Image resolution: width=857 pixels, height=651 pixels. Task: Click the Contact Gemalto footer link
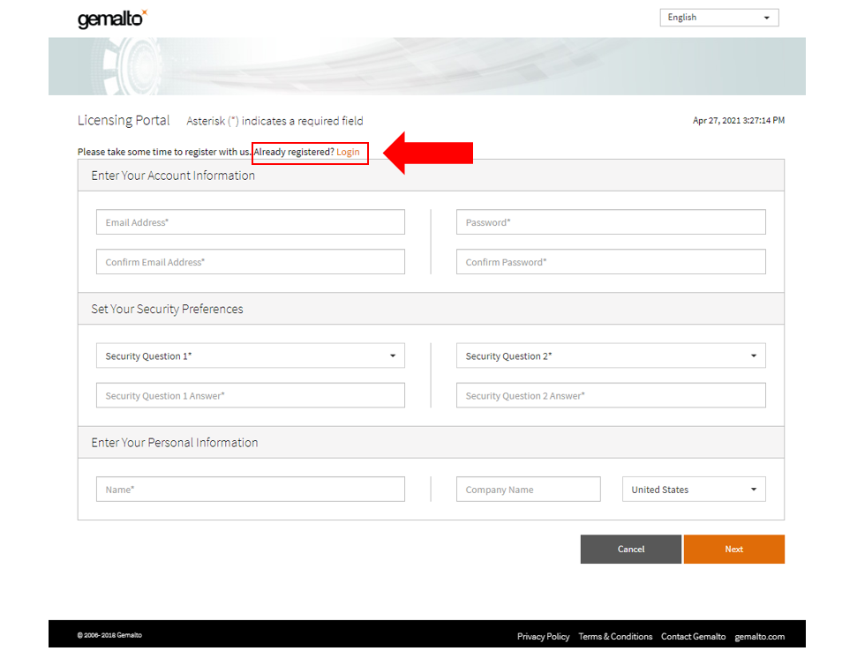(693, 636)
